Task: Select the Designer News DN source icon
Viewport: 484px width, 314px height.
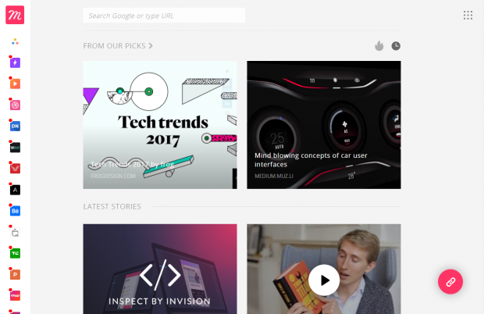Action: pos(15,126)
